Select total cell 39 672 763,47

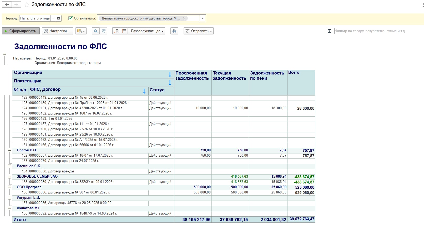click(301, 220)
